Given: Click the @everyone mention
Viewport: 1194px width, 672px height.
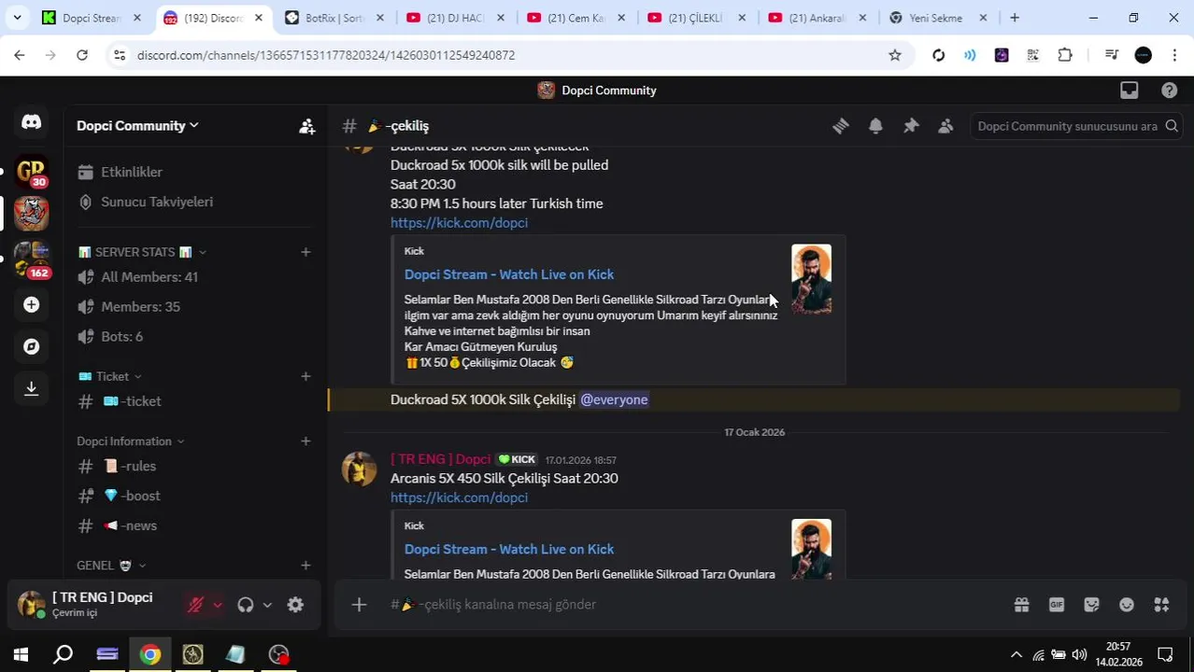Looking at the screenshot, I should pos(614,399).
